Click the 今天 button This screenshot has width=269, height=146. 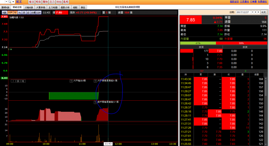[x=263, y=12]
